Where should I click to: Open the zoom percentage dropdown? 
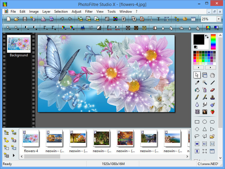(219, 19)
